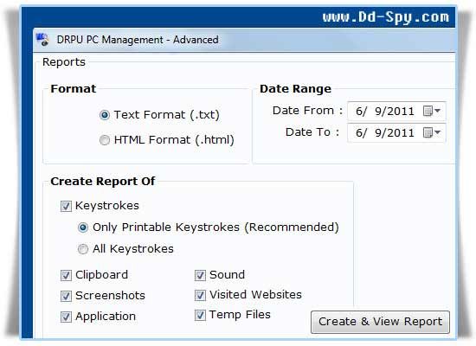Image resolution: width=476 pixels, height=346 pixels.
Task: Uncheck the Keystrokes checkbox
Action: click(x=66, y=206)
